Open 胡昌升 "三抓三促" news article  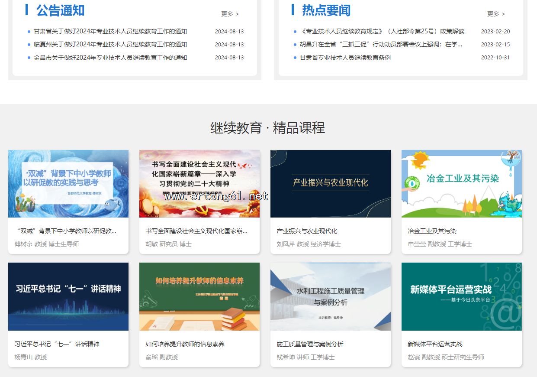(381, 44)
